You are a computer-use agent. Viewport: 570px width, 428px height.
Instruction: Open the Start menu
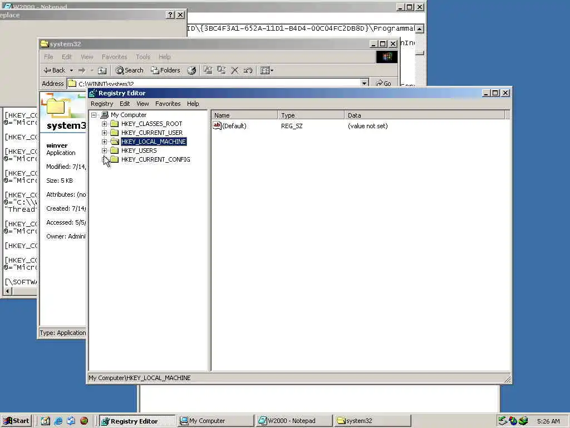(16, 421)
